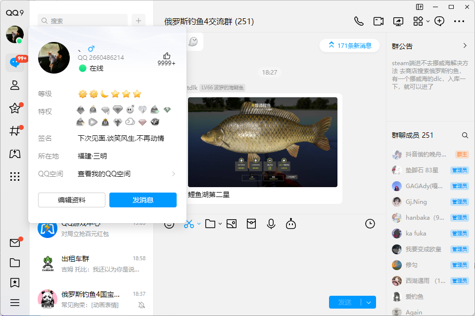Select member 垫脚石 83星
This screenshot has height=316, width=475.
coord(430,170)
